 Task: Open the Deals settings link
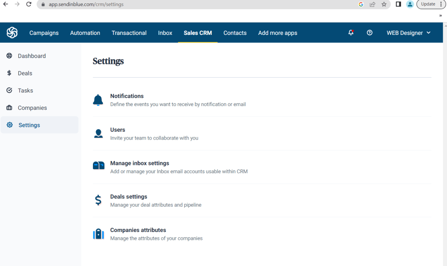click(129, 197)
